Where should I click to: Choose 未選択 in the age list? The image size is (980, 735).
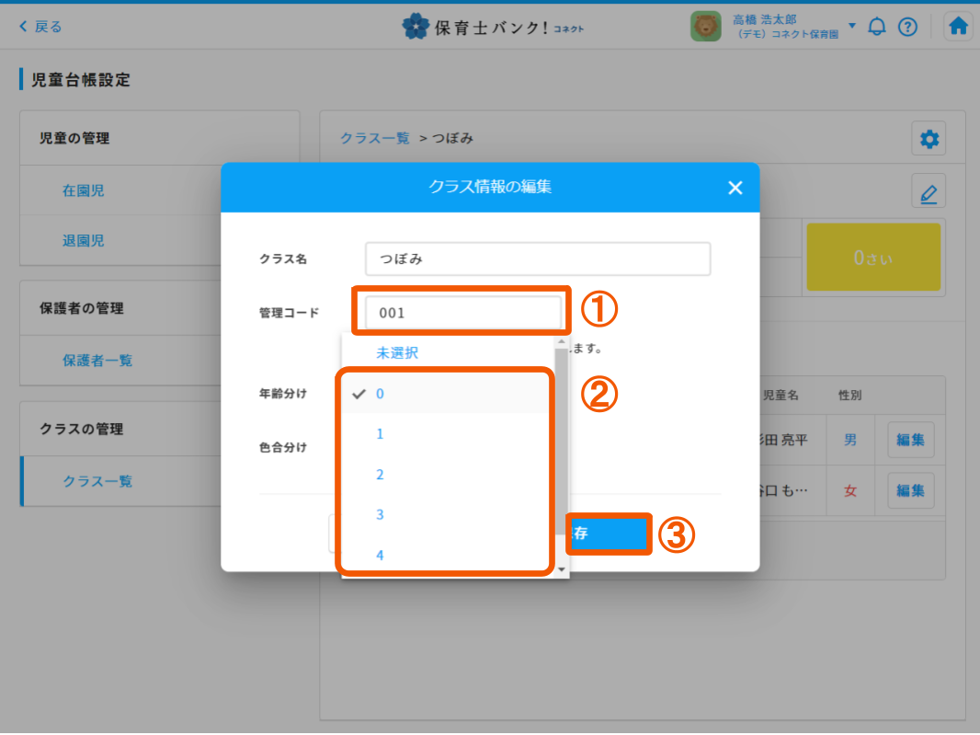397,353
